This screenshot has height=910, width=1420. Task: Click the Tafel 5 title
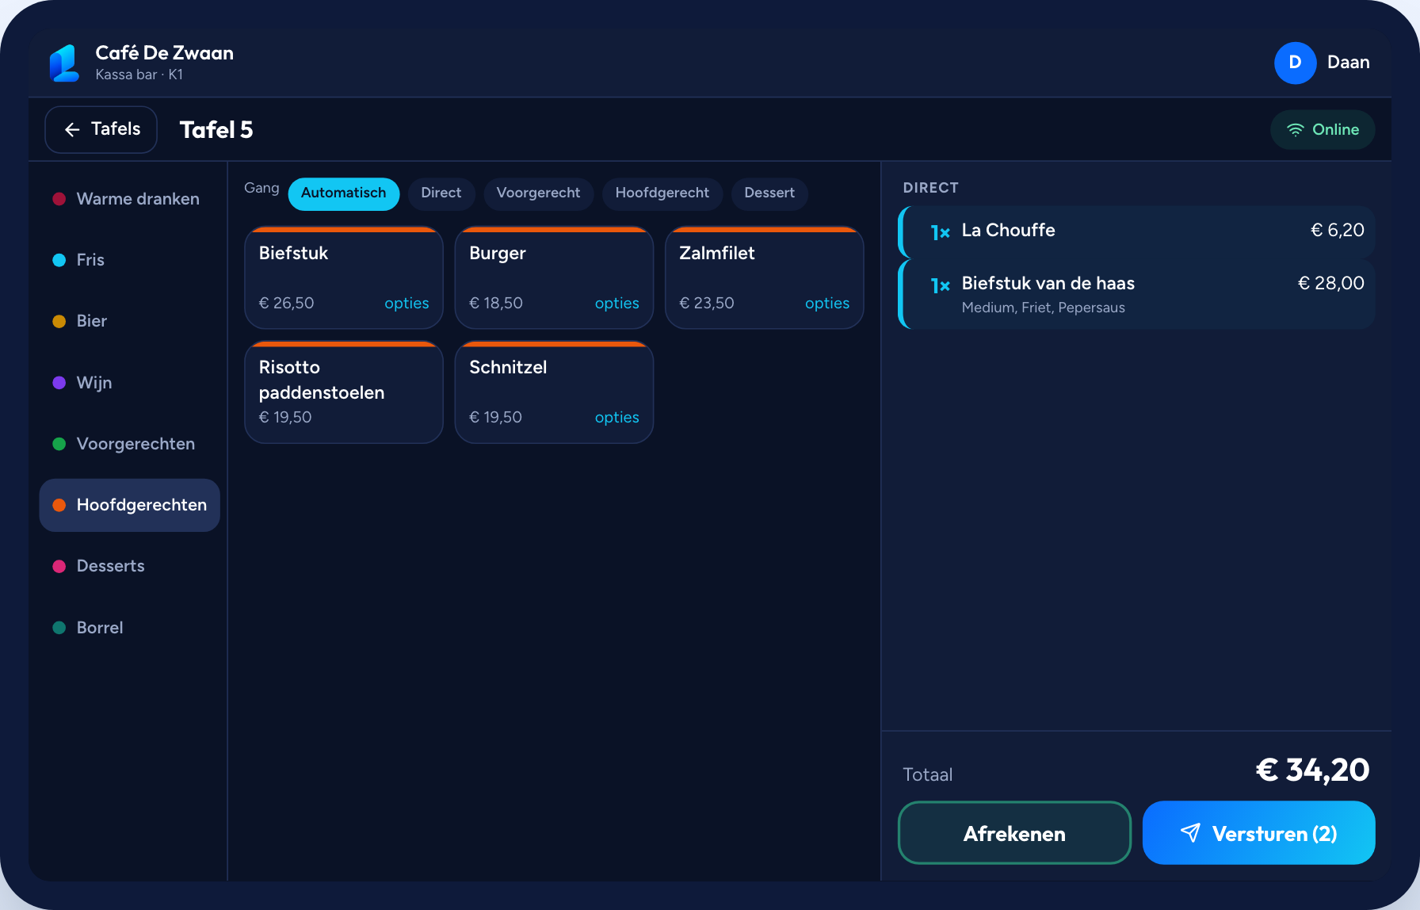(x=216, y=130)
